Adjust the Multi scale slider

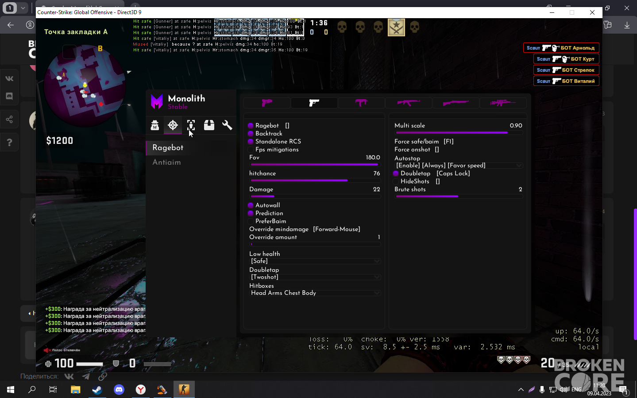tap(459, 133)
